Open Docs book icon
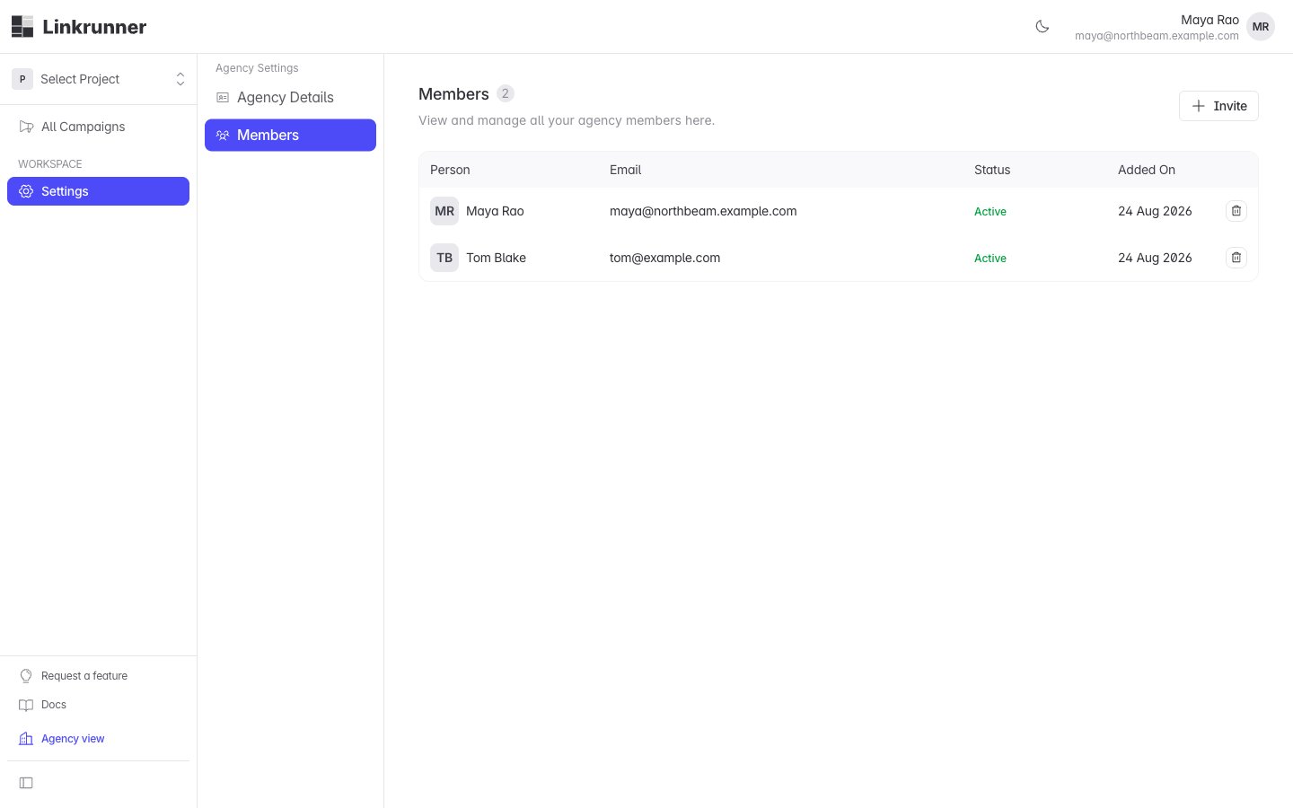 point(26,705)
